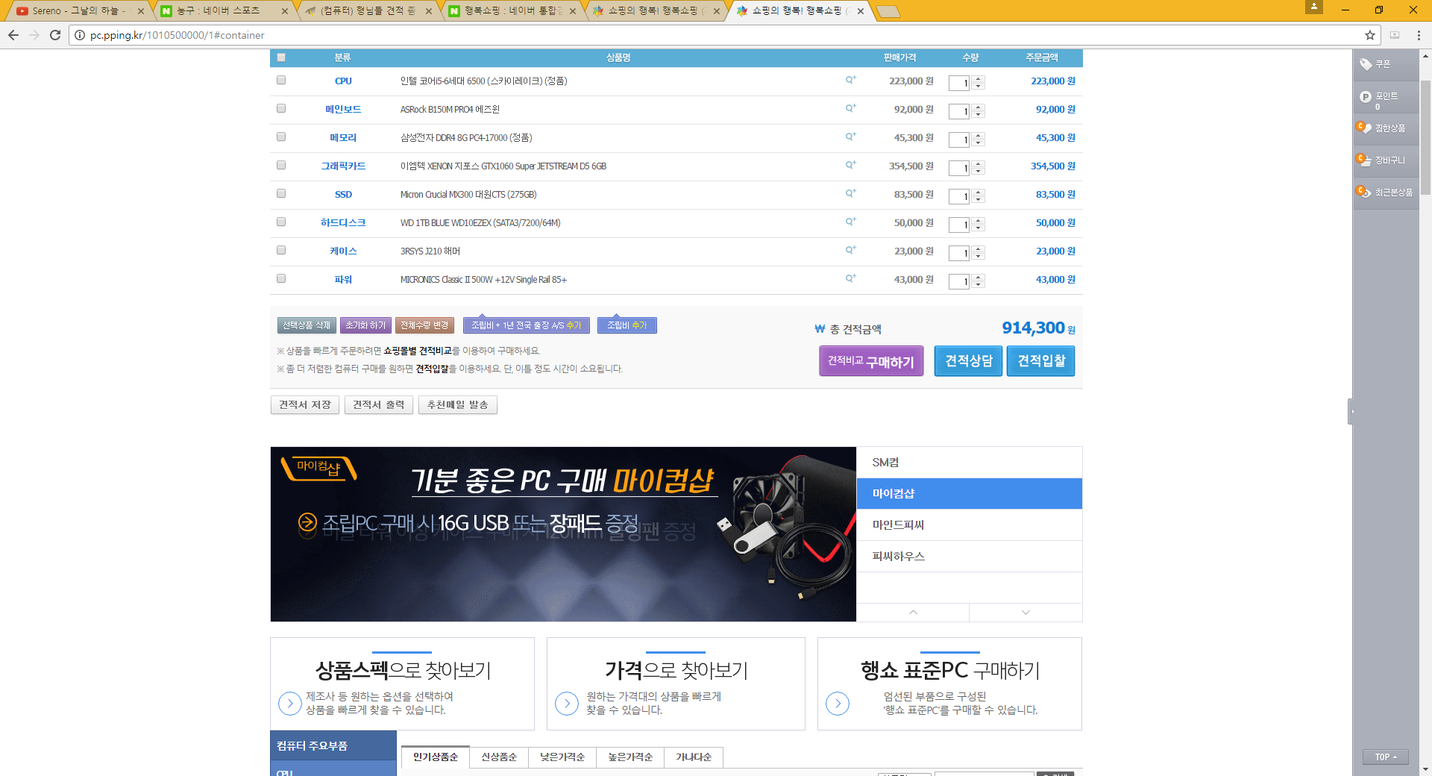The image size is (1432, 776).
Task: Expand the collapsed right sidebar handle
Action: click(1351, 411)
